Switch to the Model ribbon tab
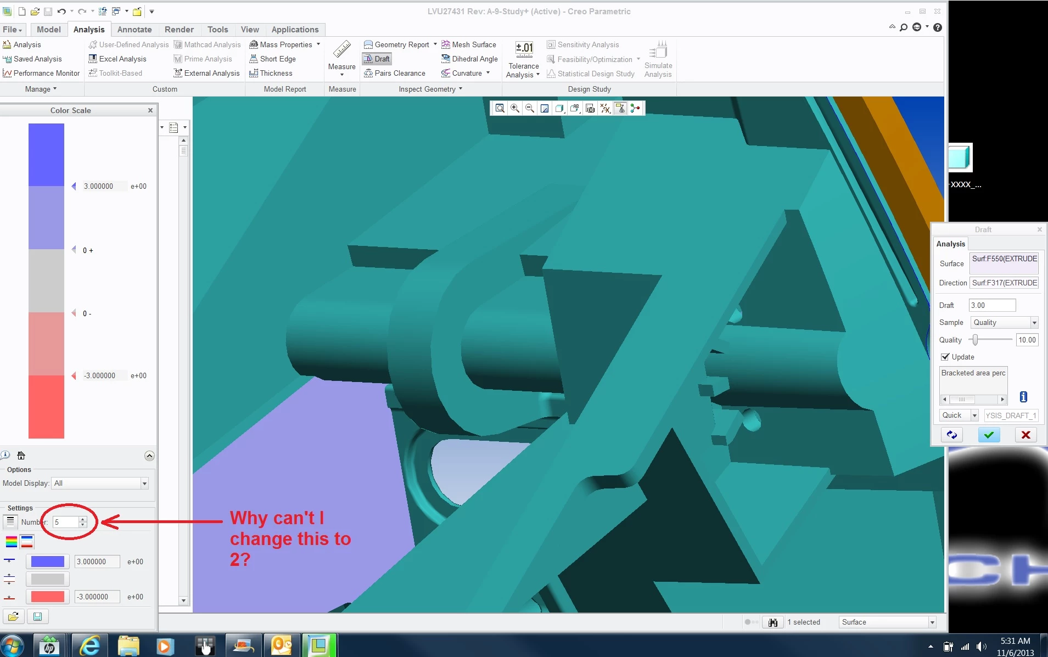The image size is (1048, 657). coord(49,29)
